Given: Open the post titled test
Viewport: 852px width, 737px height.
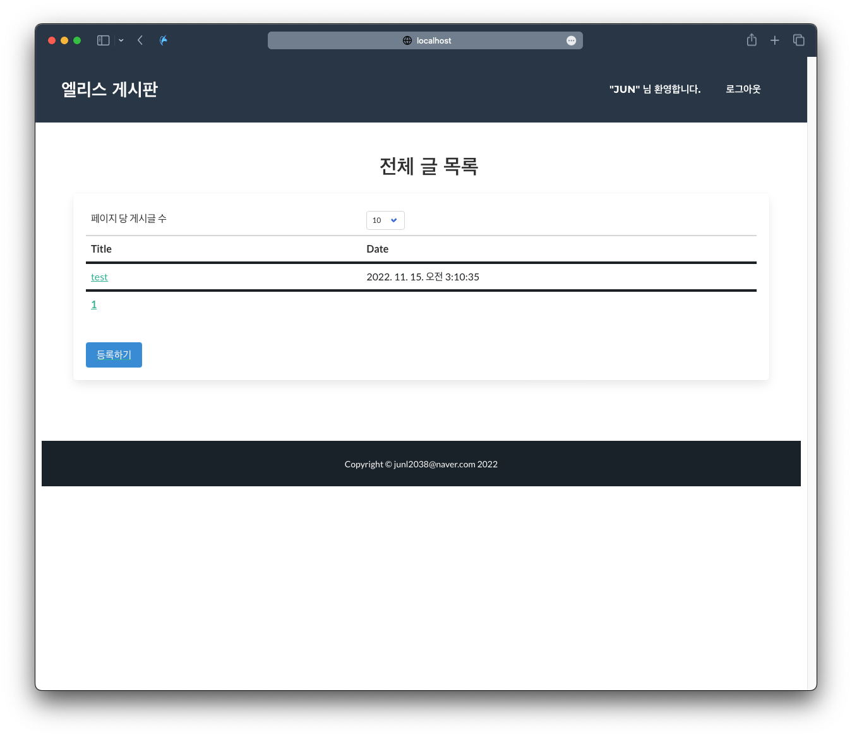Looking at the screenshot, I should point(99,277).
